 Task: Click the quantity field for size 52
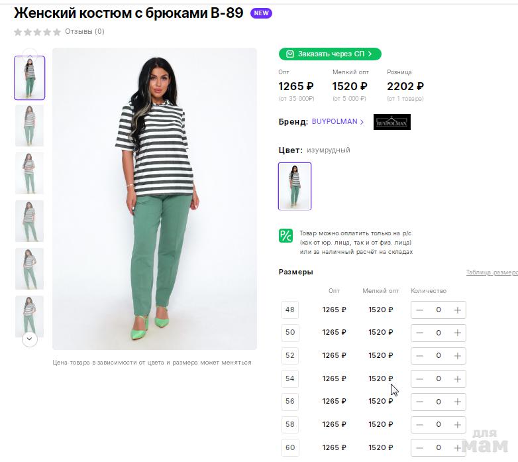(x=438, y=356)
